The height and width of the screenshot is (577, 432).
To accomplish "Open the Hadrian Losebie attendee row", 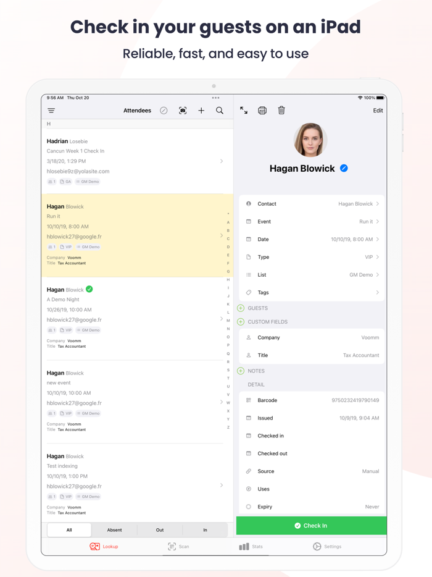I will tap(137, 161).
